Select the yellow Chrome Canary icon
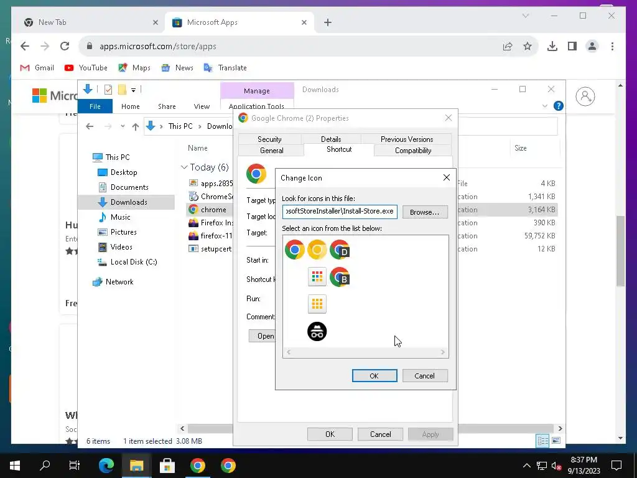637x478 pixels. 317,249
